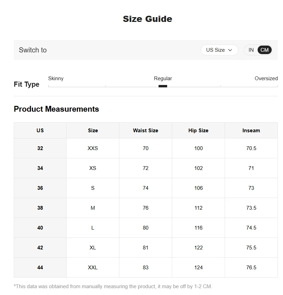Select the US 38 row header
Screen dimensions: 283x295
(40, 208)
